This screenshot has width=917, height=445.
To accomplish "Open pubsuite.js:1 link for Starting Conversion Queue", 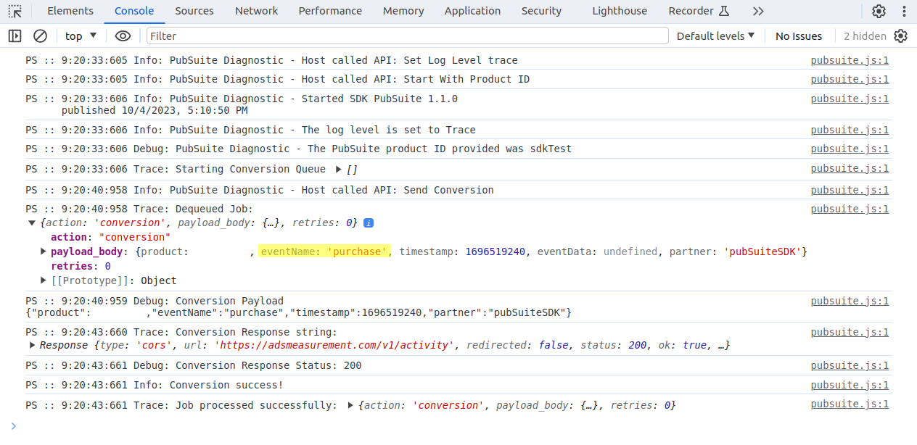I will [850, 168].
